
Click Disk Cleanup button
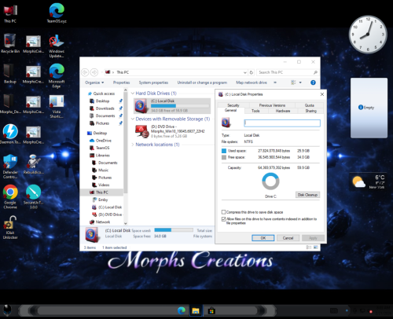307,195
